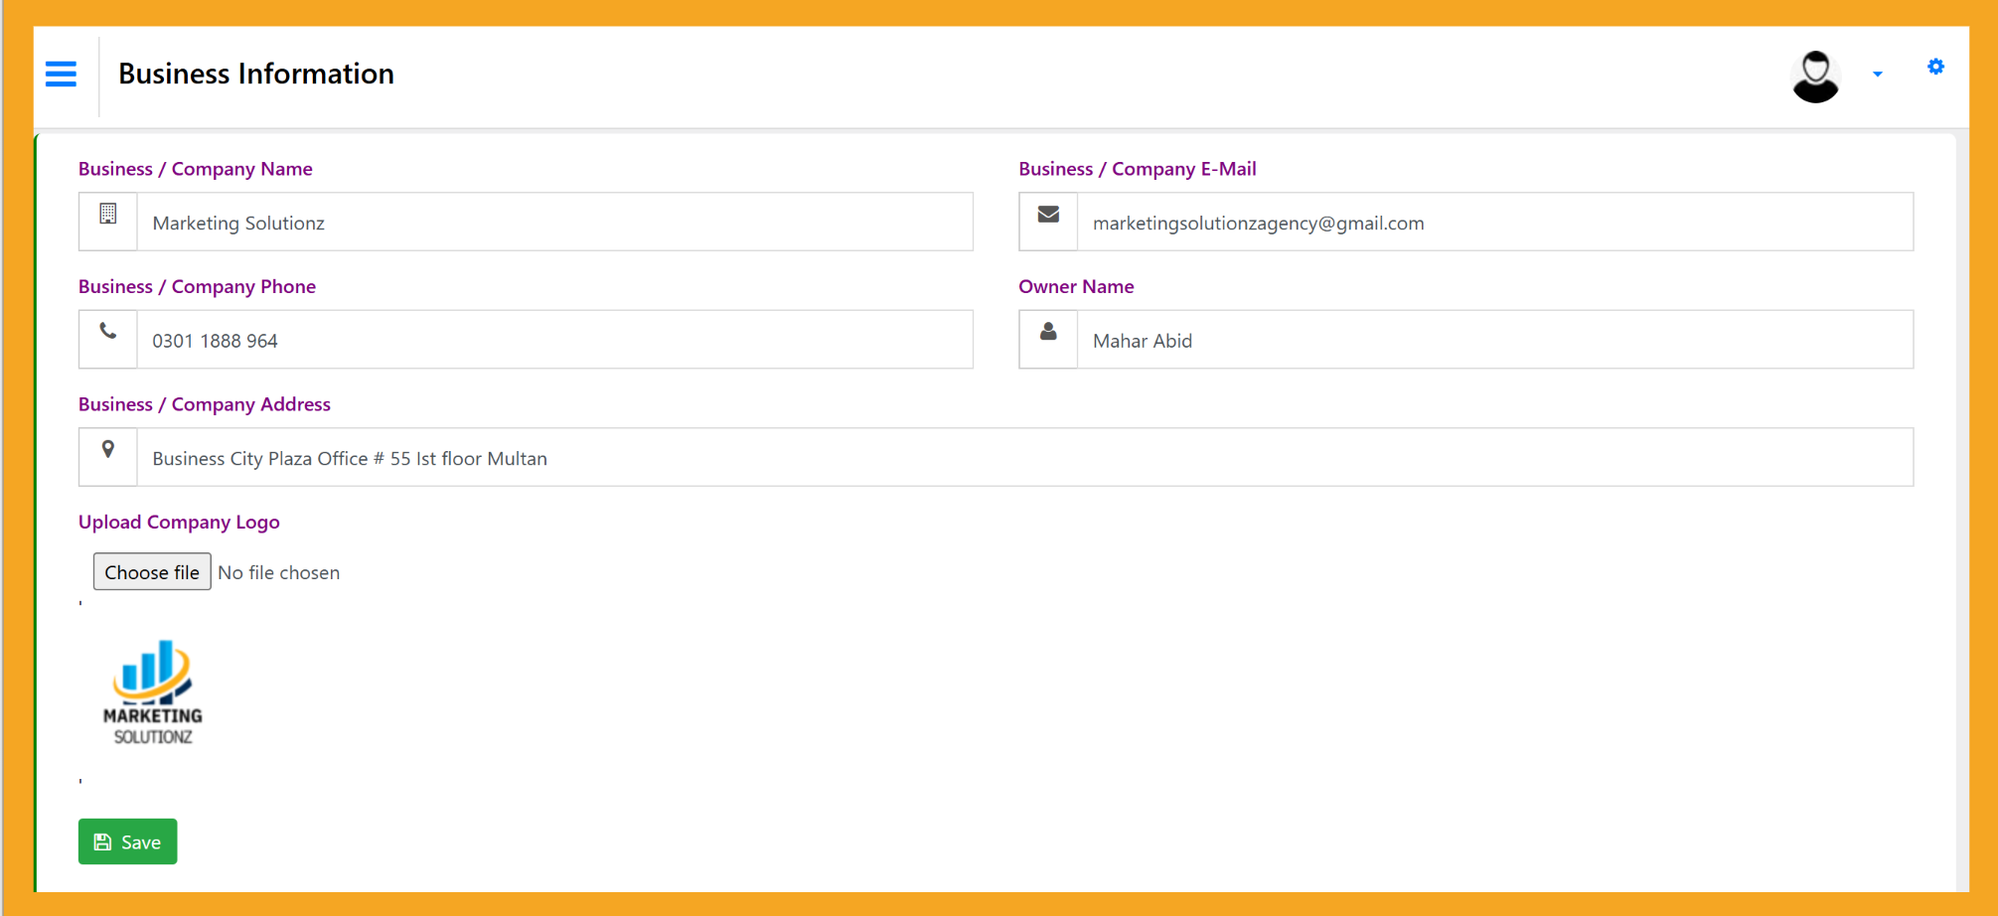Screen dimensions: 1998x916
Task: Click the No file chosen text
Action: (x=279, y=572)
